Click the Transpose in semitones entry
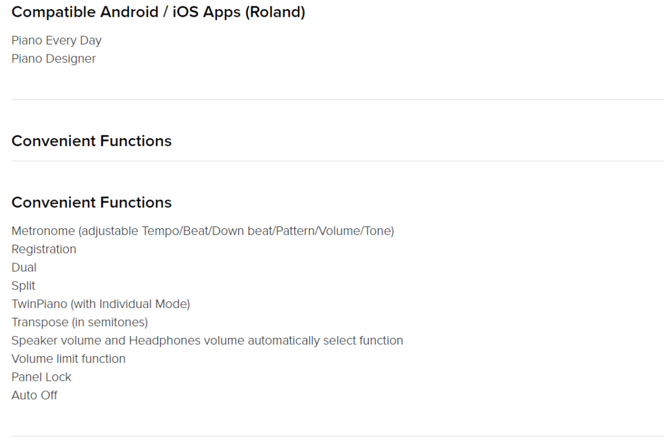 coord(80,322)
